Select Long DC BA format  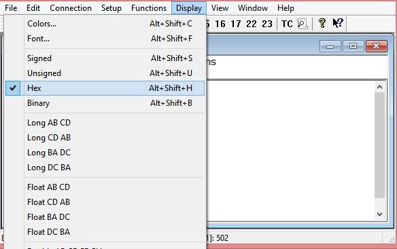click(x=105, y=168)
